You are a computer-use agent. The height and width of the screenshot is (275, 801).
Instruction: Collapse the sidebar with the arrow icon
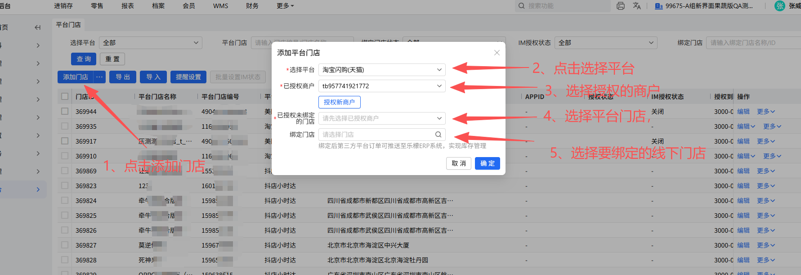[38, 27]
